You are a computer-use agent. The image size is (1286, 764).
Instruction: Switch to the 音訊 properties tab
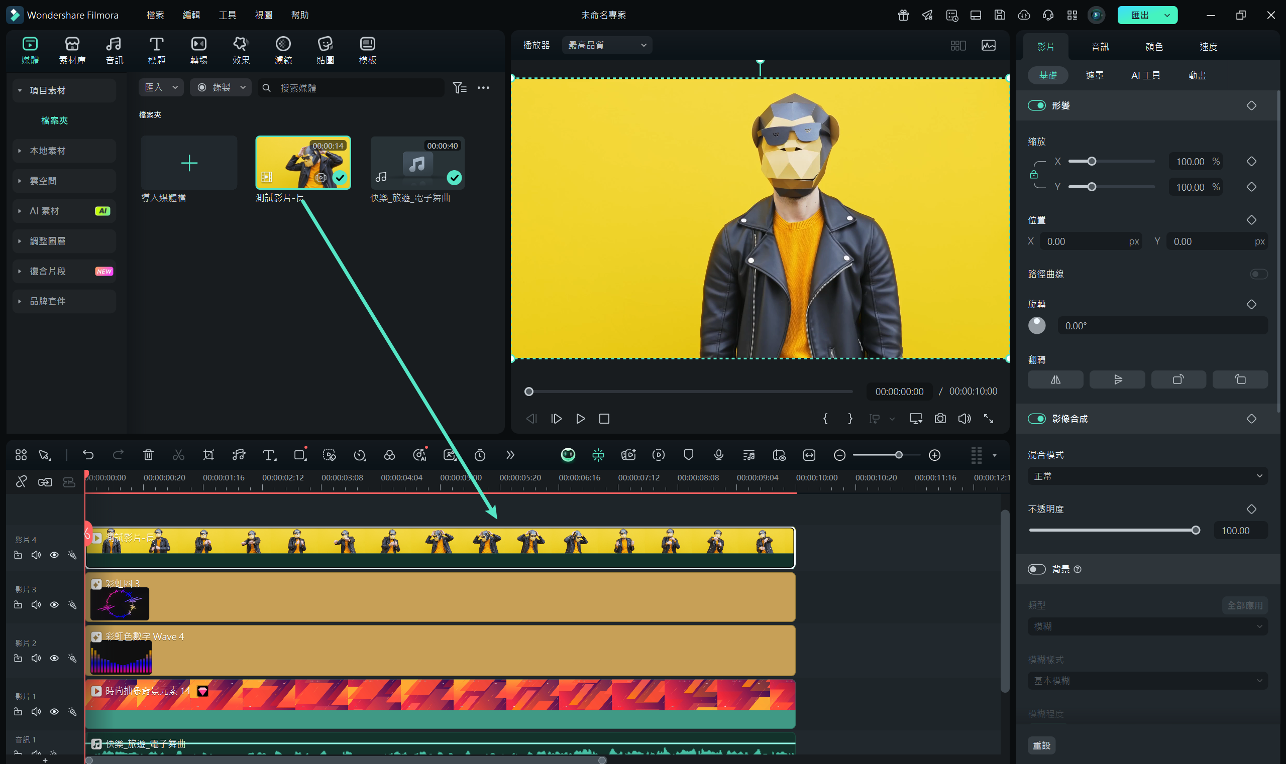pos(1100,47)
